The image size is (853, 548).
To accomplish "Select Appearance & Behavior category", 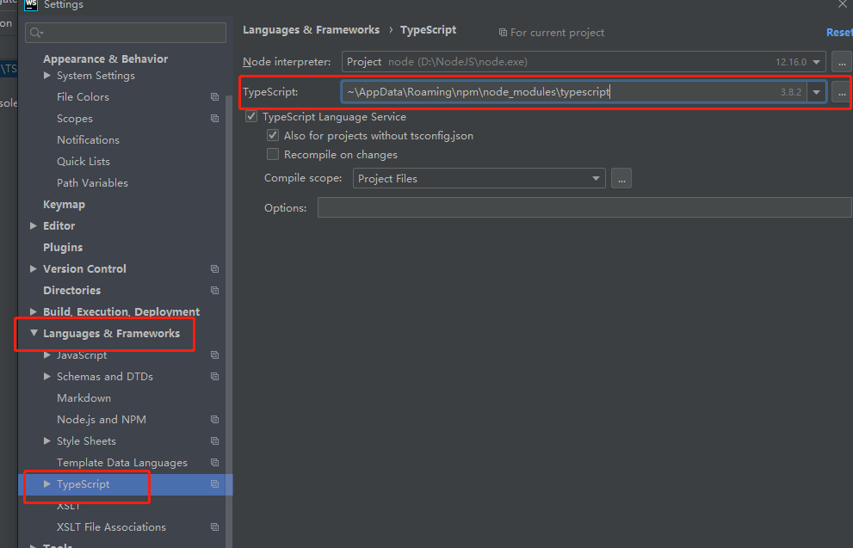I will [106, 58].
